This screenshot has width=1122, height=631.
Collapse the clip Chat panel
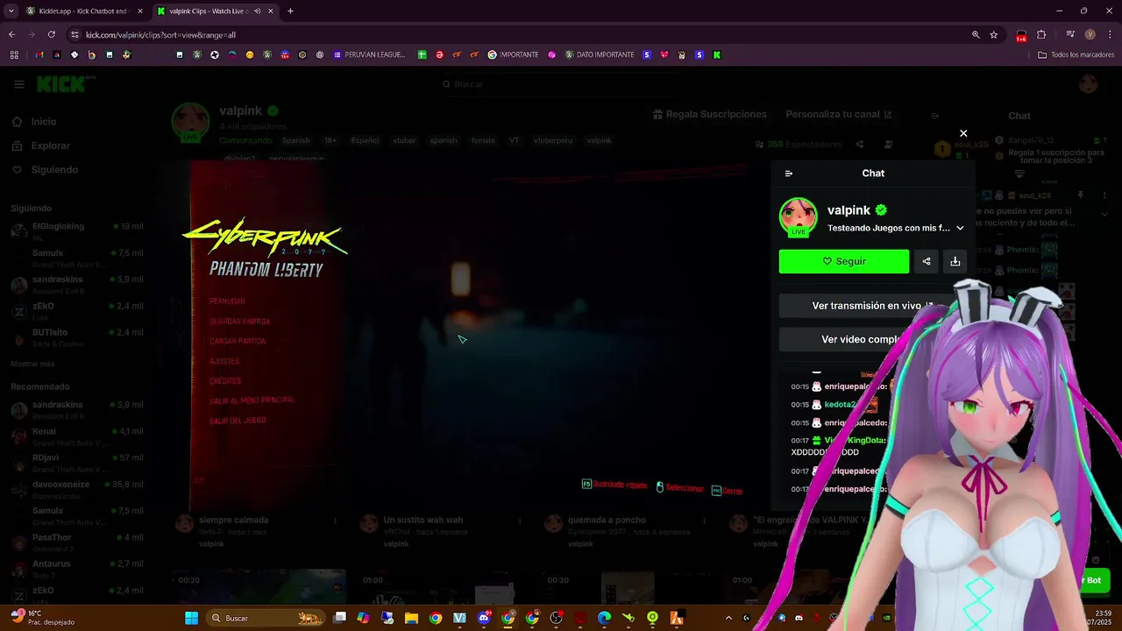789,174
